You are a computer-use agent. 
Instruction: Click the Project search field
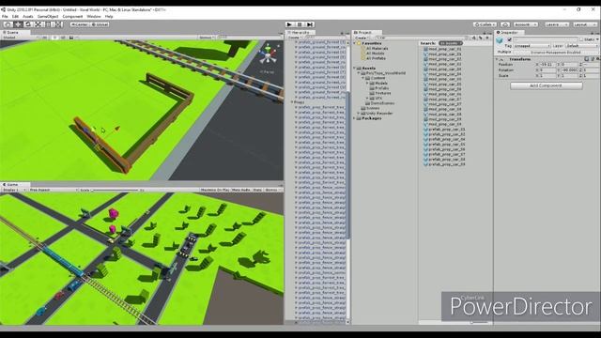click(x=422, y=38)
